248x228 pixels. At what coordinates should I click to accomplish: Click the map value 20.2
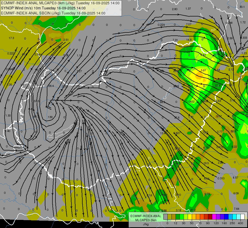point(193,210)
